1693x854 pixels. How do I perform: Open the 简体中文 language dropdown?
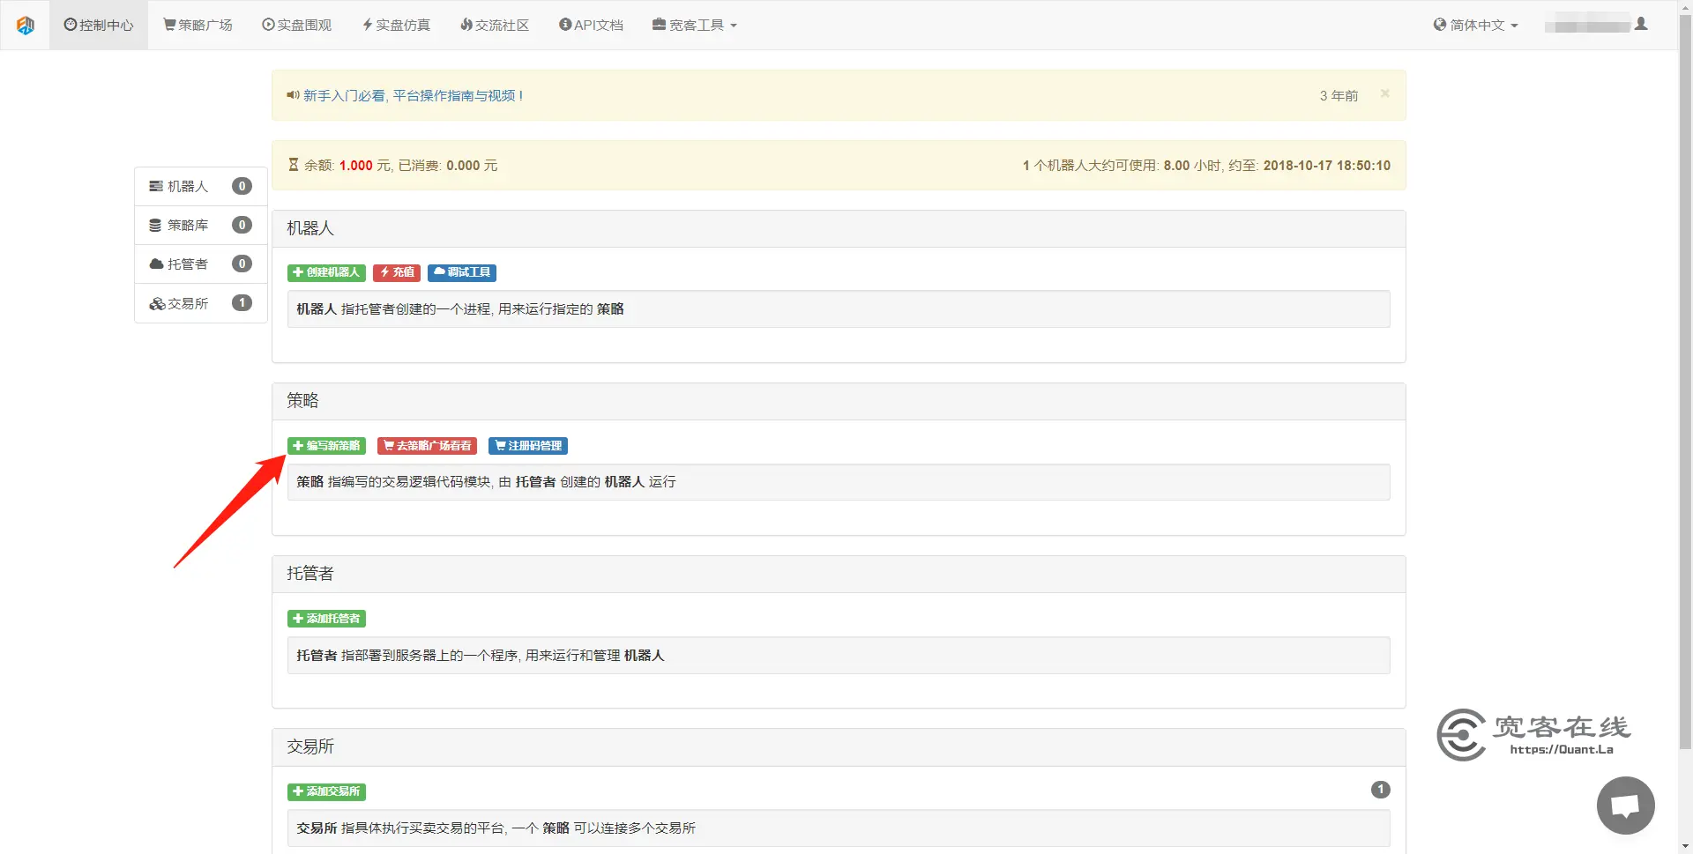click(1476, 25)
